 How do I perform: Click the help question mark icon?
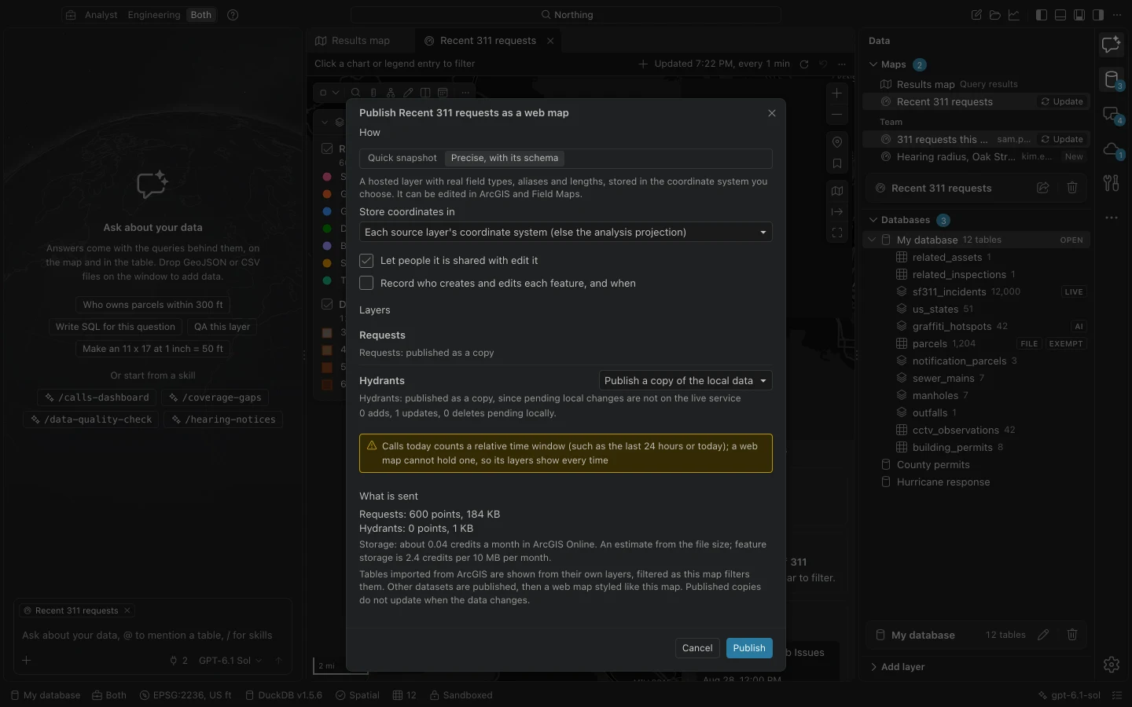tap(233, 15)
